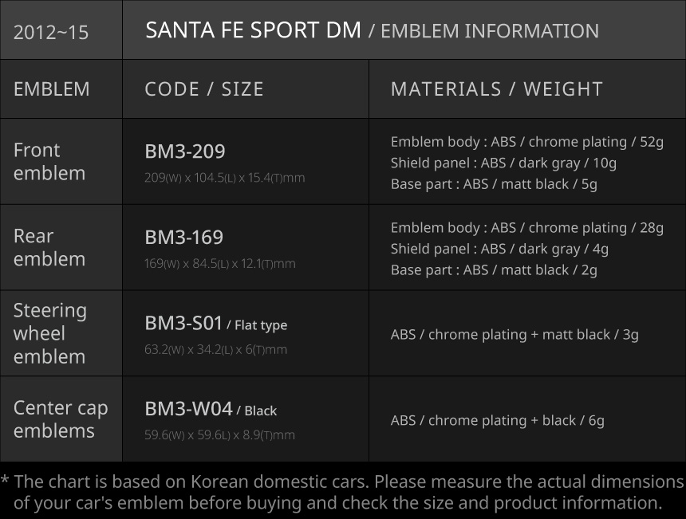The width and height of the screenshot is (686, 519).
Task: Select the CODE / SIZE column header
Action: (204, 89)
